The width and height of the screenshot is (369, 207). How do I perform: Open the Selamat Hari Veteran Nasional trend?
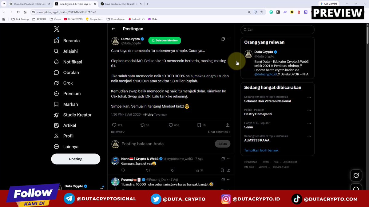pyautogui.click(x=267, y=101)
